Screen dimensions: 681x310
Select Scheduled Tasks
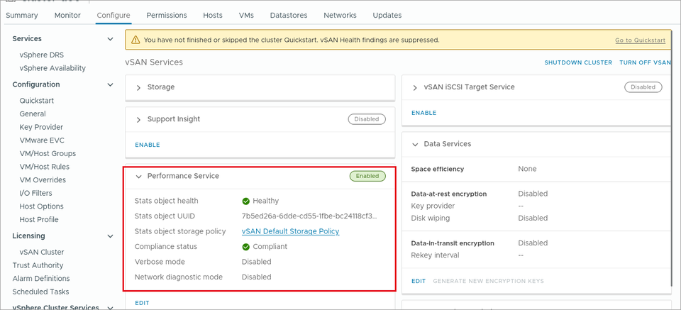pos(41,292)
